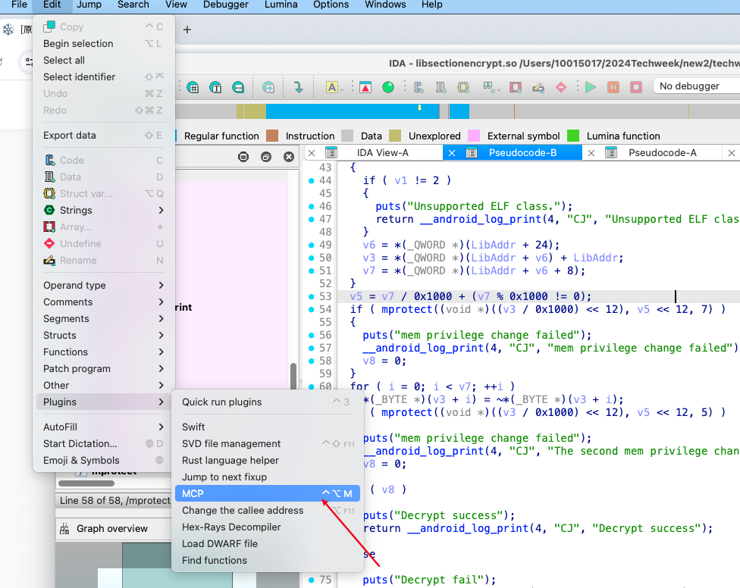Image resolution: width=740 pixels, height=588 pixels.
Task: Click the red Stop process toolbar icon
Action: tap(637, 86)
